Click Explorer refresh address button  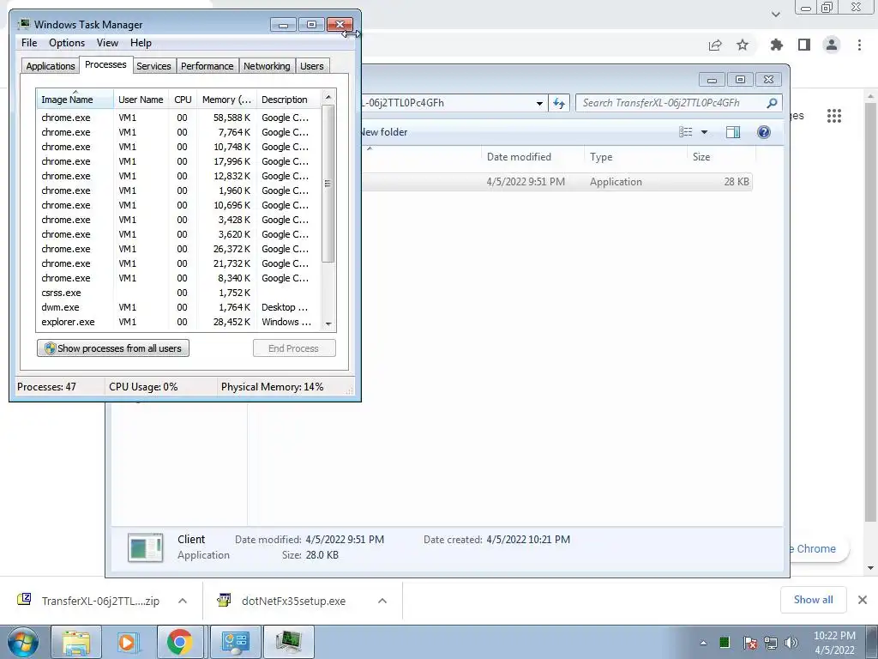coord(559,103)
